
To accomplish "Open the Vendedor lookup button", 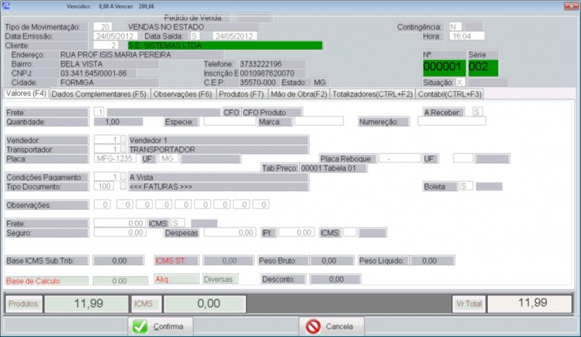I will click(123, 139).
